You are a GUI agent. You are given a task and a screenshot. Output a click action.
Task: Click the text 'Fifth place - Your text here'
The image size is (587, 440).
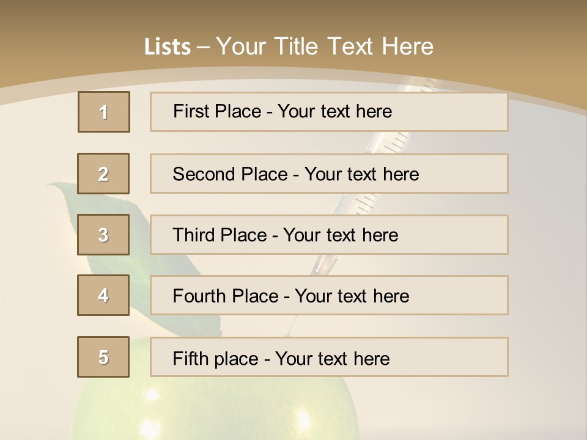click(281, 359)
